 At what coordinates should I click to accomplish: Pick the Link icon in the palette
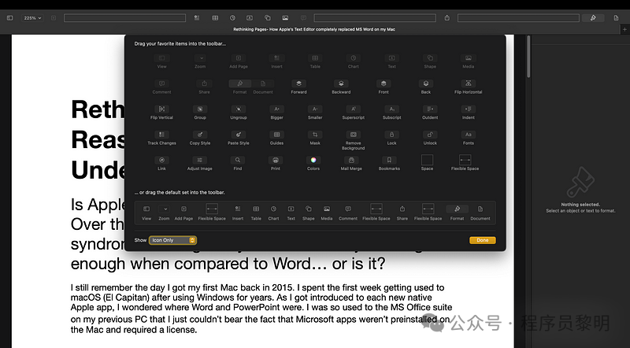click(x=161, y=160)
